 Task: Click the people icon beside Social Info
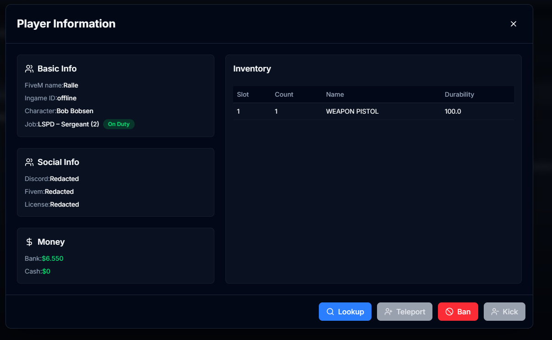tap(29, 162)
